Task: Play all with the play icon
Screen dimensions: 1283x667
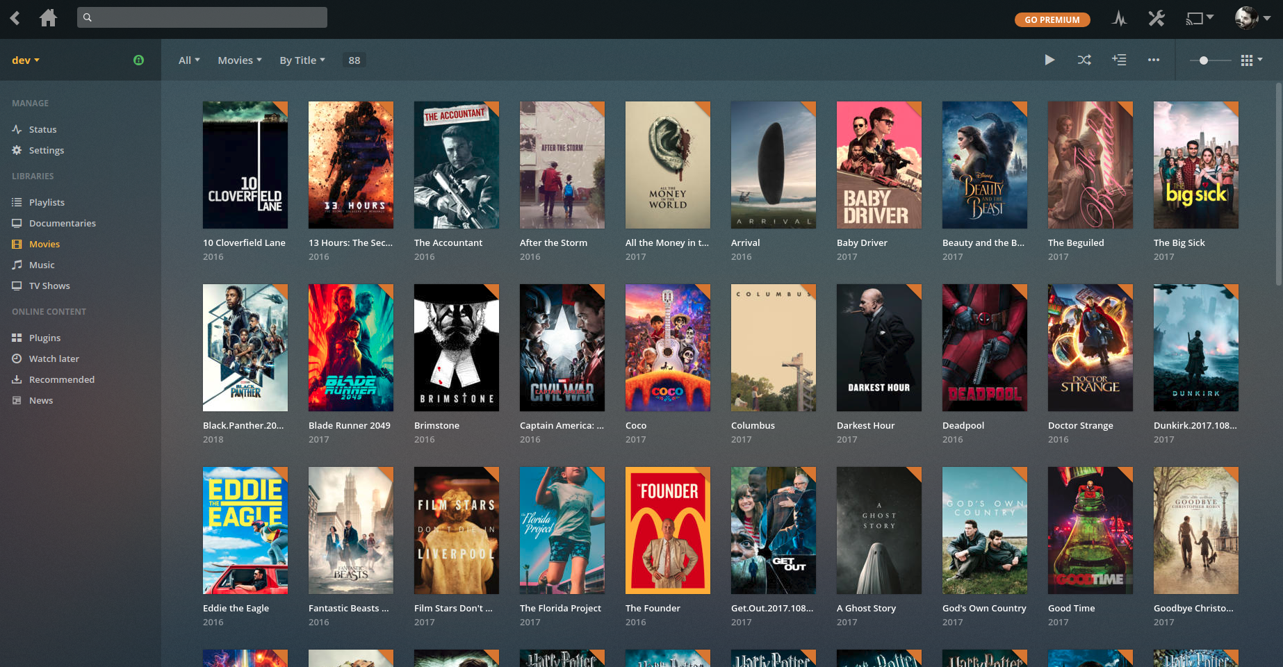Action: pyautogui.click(x=1049, y=60)
